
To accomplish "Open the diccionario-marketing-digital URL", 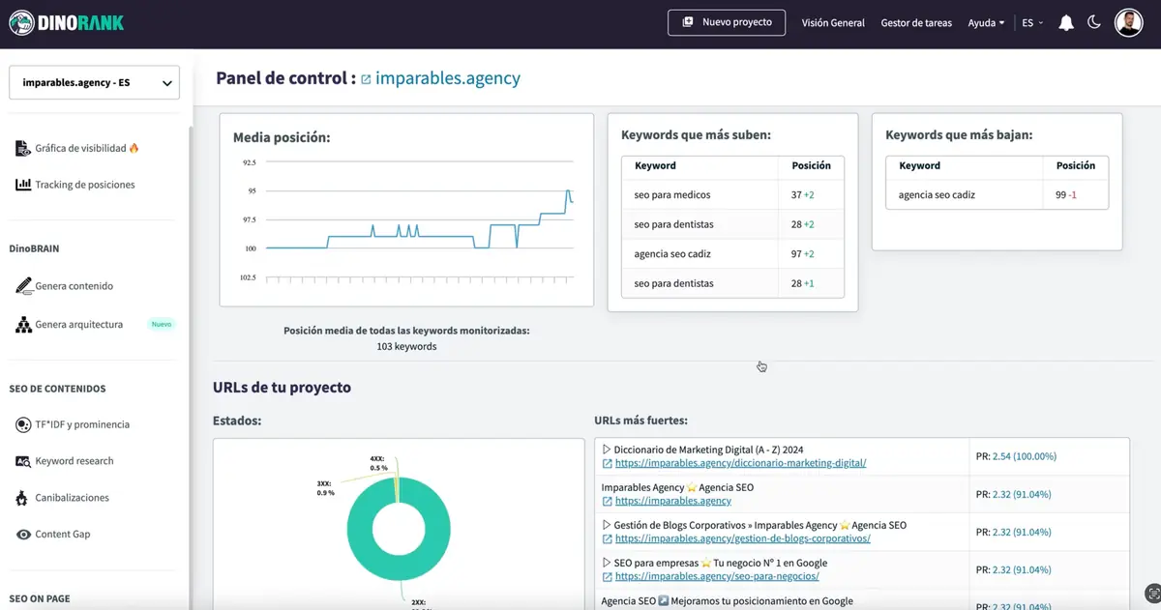I will [740, 463].
